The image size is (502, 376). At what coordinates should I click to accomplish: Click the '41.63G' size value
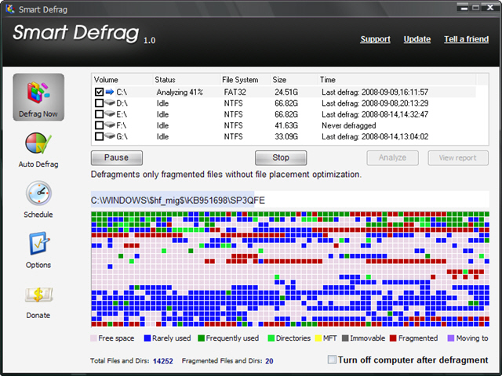click(286, 125)
